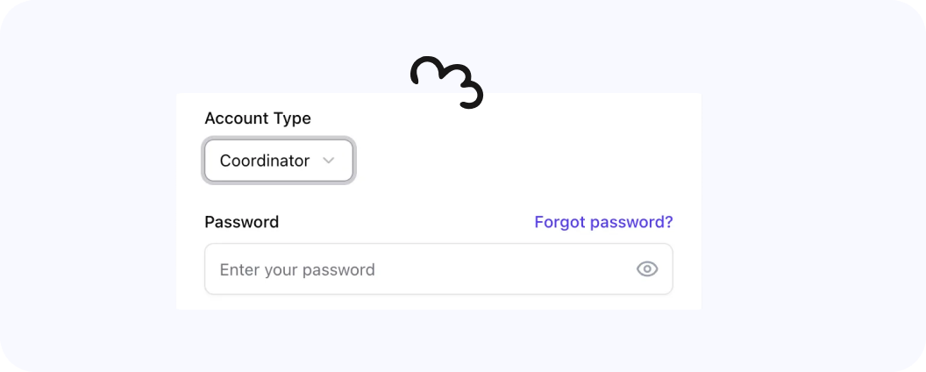The width and height of the screenshot is (926, 372).
Task: Select the Coordinator combo box
Action: click(x=279, y=161)
